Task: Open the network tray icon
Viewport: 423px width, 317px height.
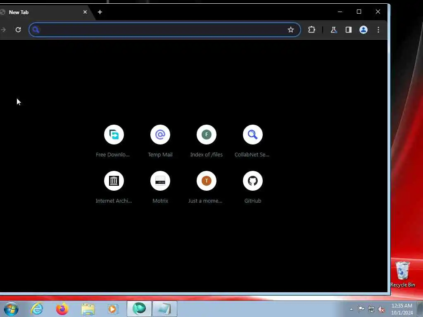Action: click(371, 309)
